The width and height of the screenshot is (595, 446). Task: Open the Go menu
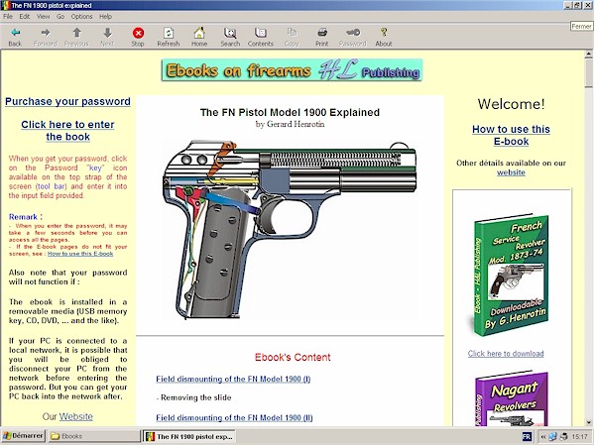tap(60, 16)
